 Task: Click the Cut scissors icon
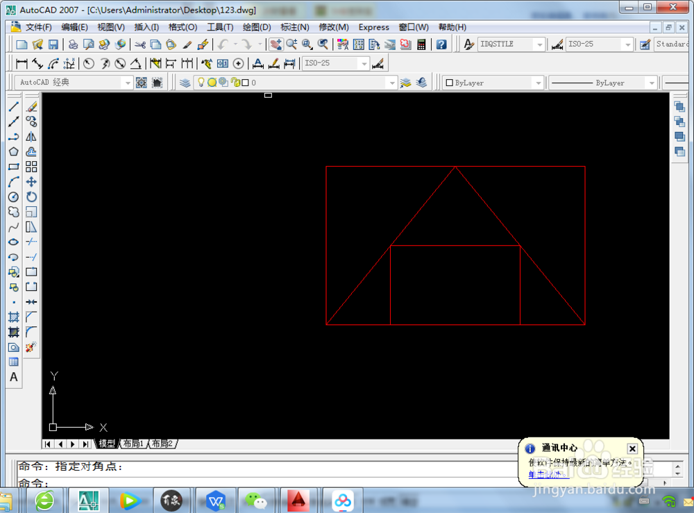[x=140, y=44]
